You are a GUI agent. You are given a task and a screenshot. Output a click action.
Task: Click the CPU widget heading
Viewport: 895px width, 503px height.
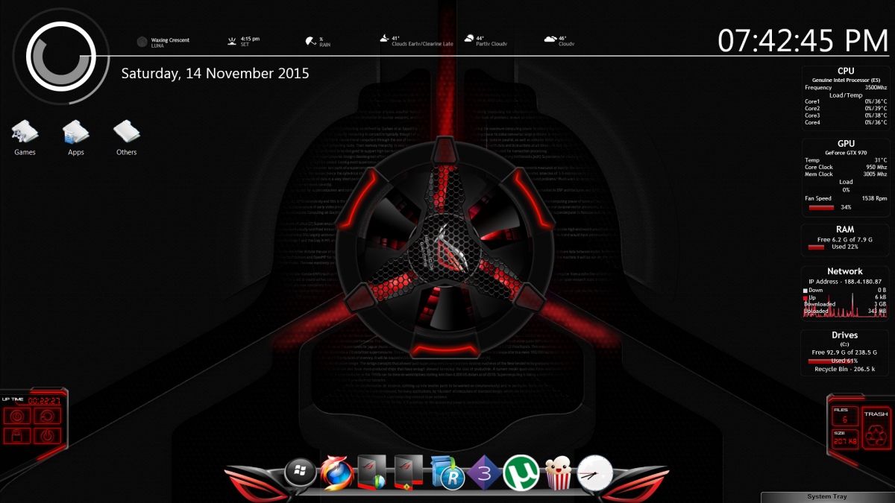(846, 72)
